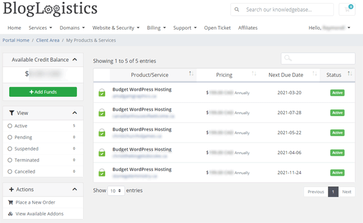
Task: Click the lock icon for 2021-03-20 hosting
Action: pyautogui.click(x=102, y=92)
